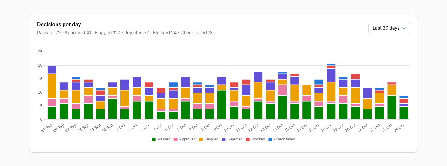Select the 13 Oct stacked bar

point(270,100)
